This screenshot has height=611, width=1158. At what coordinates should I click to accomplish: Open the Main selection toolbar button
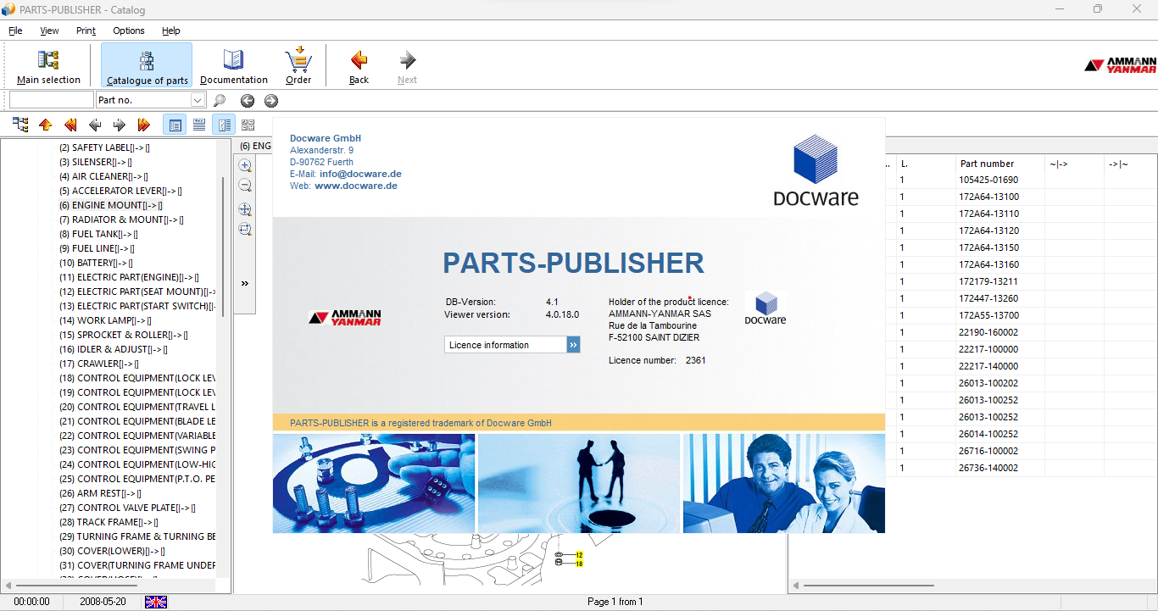(48, 66)
